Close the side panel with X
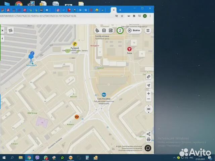Screen dimensions: 215x161 (x=2, y=31)
